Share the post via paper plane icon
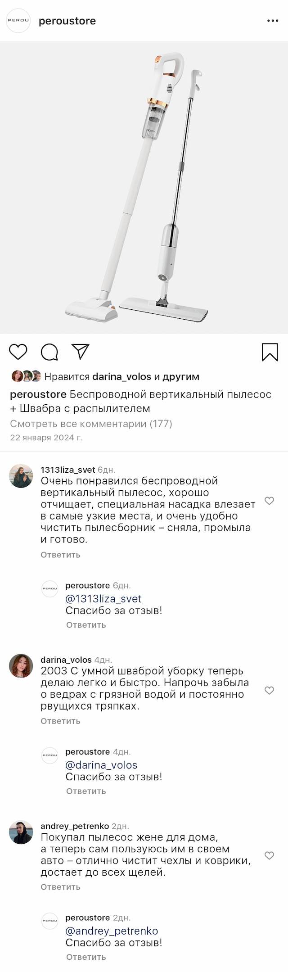Viewport: 288px width, 972px height. coord(81,351)
